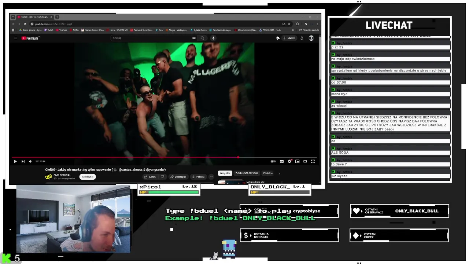Screen dimensions: 469x264
Task: Open the CM3 OFFICIAL channel name link
Action: click(62, 175)
